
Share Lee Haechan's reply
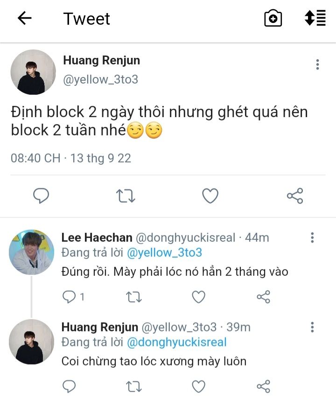[x=264, y=297]
